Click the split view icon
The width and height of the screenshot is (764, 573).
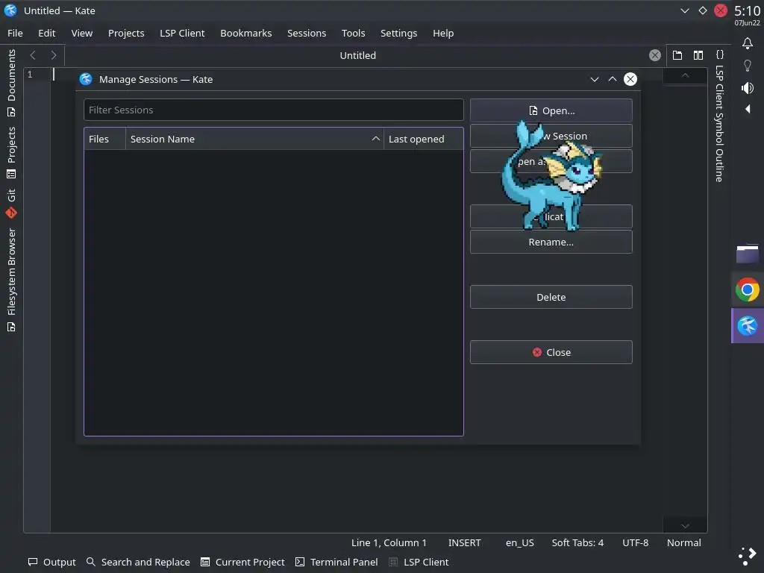pos(698,55)
